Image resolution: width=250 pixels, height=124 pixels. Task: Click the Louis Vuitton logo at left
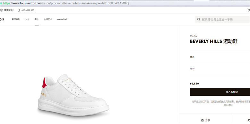click(2, 19)
